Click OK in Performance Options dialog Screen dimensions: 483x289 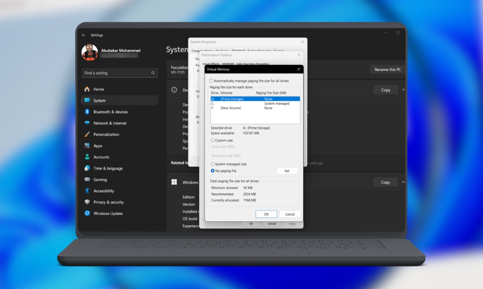pos(251,223)
